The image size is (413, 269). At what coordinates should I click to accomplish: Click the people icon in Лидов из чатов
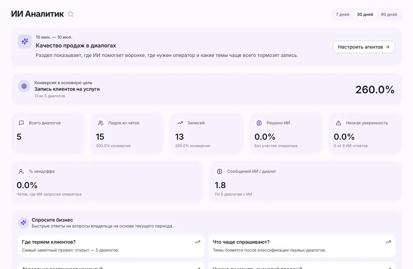click(x=100, y=123)
